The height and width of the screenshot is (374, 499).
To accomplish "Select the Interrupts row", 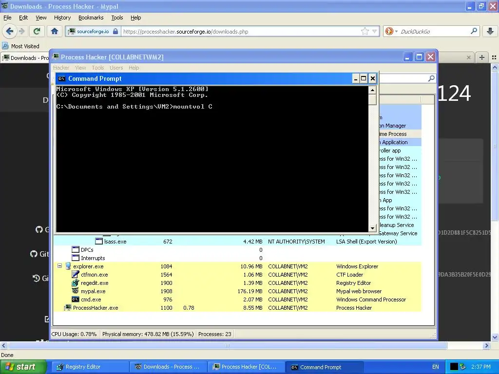I will click(x=237, y=258).
